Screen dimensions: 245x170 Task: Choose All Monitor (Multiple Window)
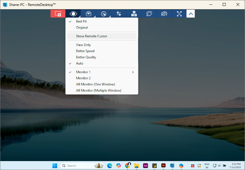(98, 90)
